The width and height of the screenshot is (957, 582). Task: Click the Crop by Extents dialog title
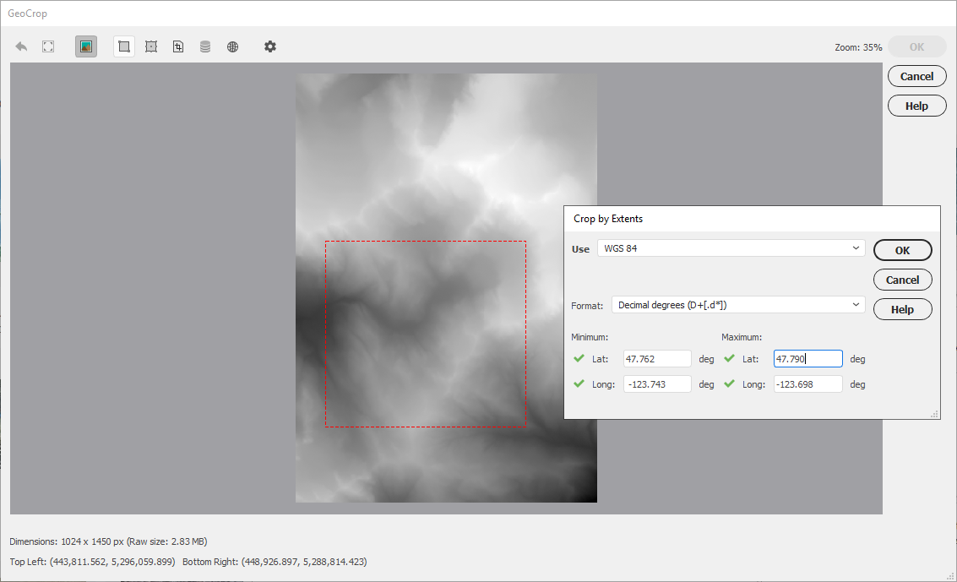608,219
